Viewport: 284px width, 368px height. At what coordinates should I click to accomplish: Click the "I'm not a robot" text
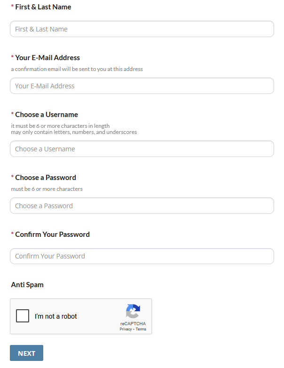pyautogui.click(x=56, y=316)
